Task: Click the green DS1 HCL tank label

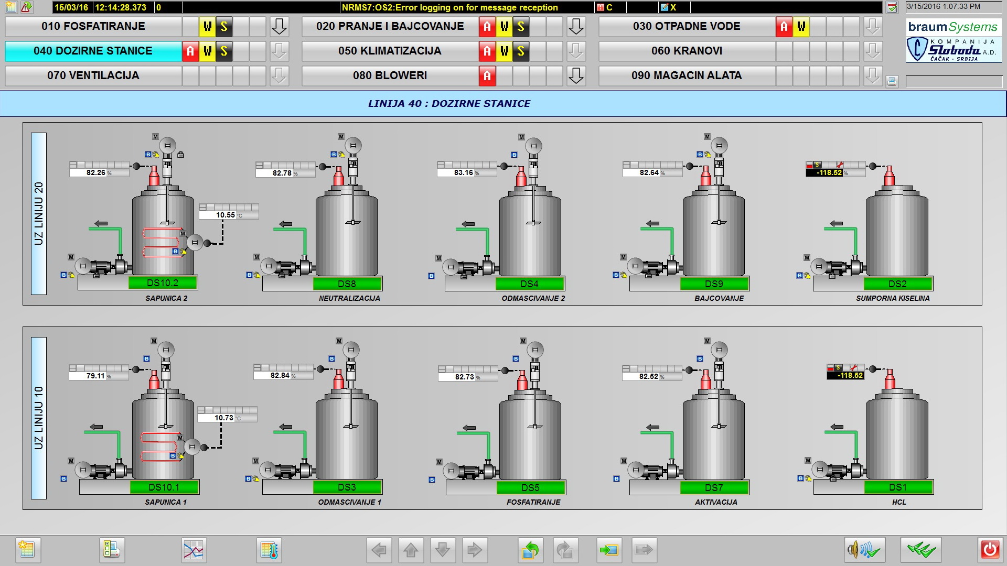Action: click(897, 487)
